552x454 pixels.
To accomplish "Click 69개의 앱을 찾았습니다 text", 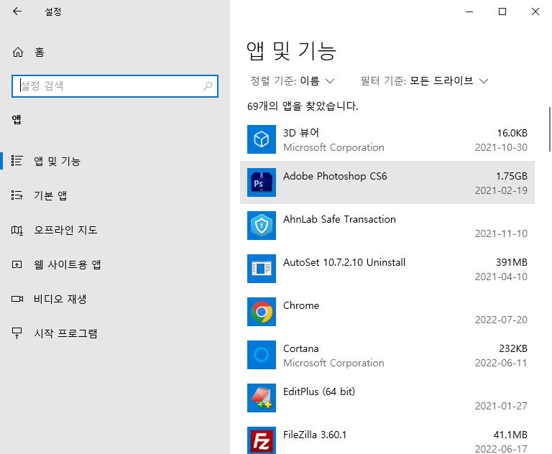I will point(303,106).
